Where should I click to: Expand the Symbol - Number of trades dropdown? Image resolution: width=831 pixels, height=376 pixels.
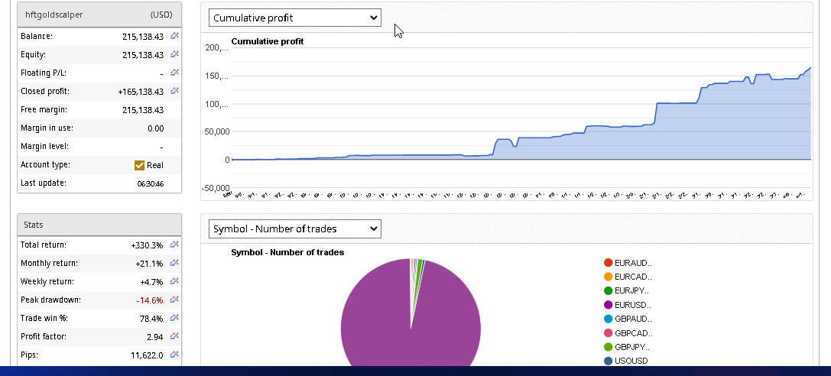click(x=294, y=229)
